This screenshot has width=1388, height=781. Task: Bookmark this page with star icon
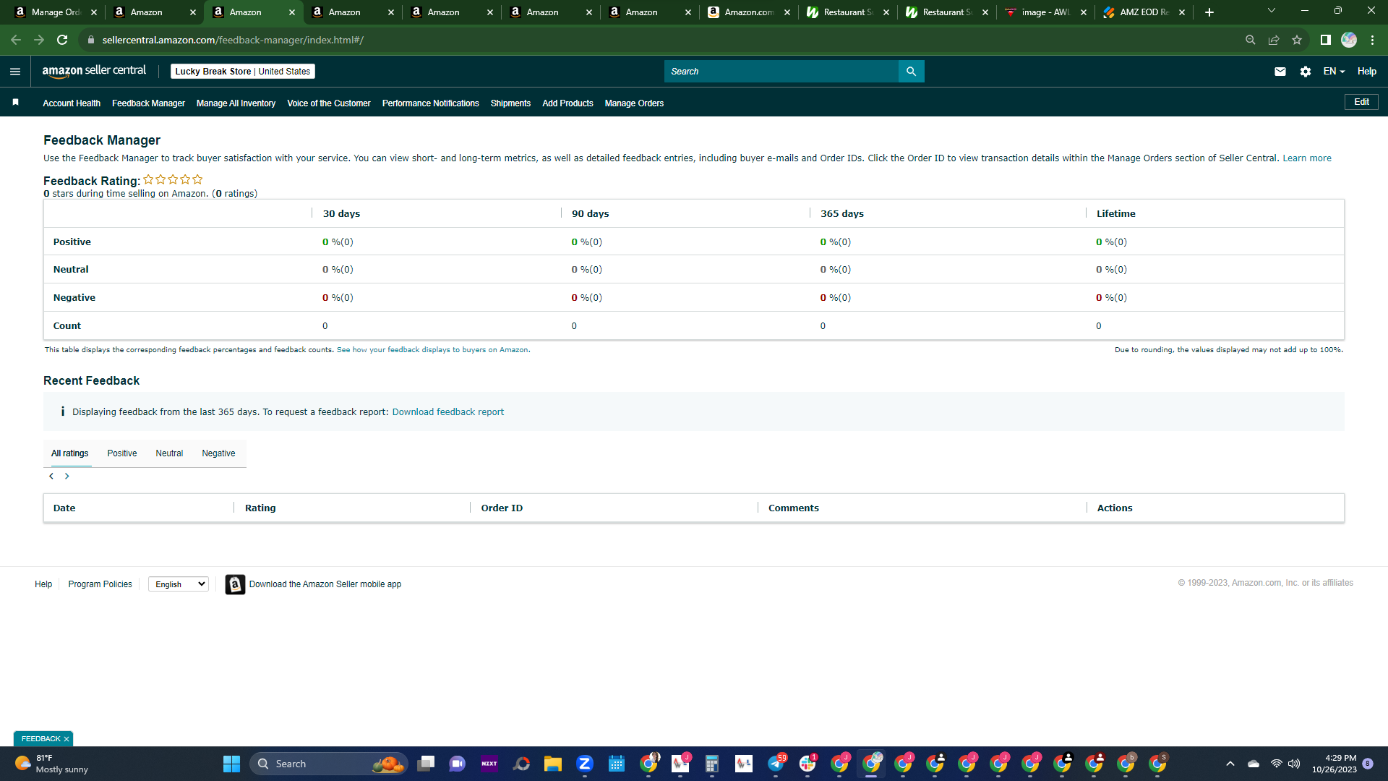click(1297, 40)
